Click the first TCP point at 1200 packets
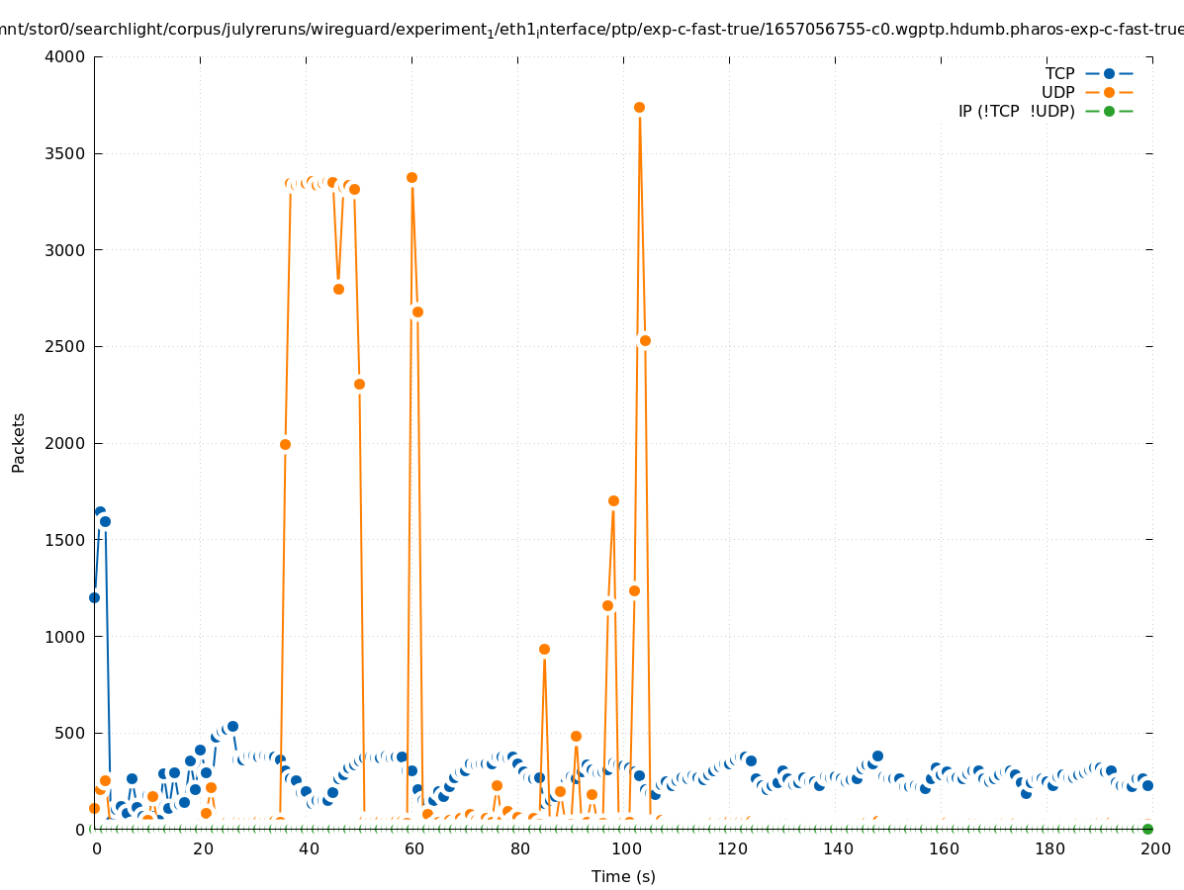Viewport: 1184px width, 890px height. (x=94, y=597)
